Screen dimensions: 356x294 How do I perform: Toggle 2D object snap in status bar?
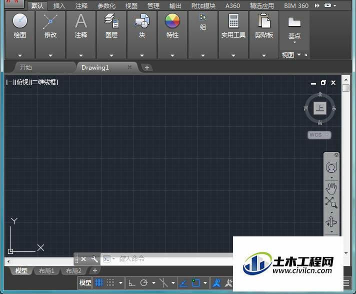tap(195, 283)
